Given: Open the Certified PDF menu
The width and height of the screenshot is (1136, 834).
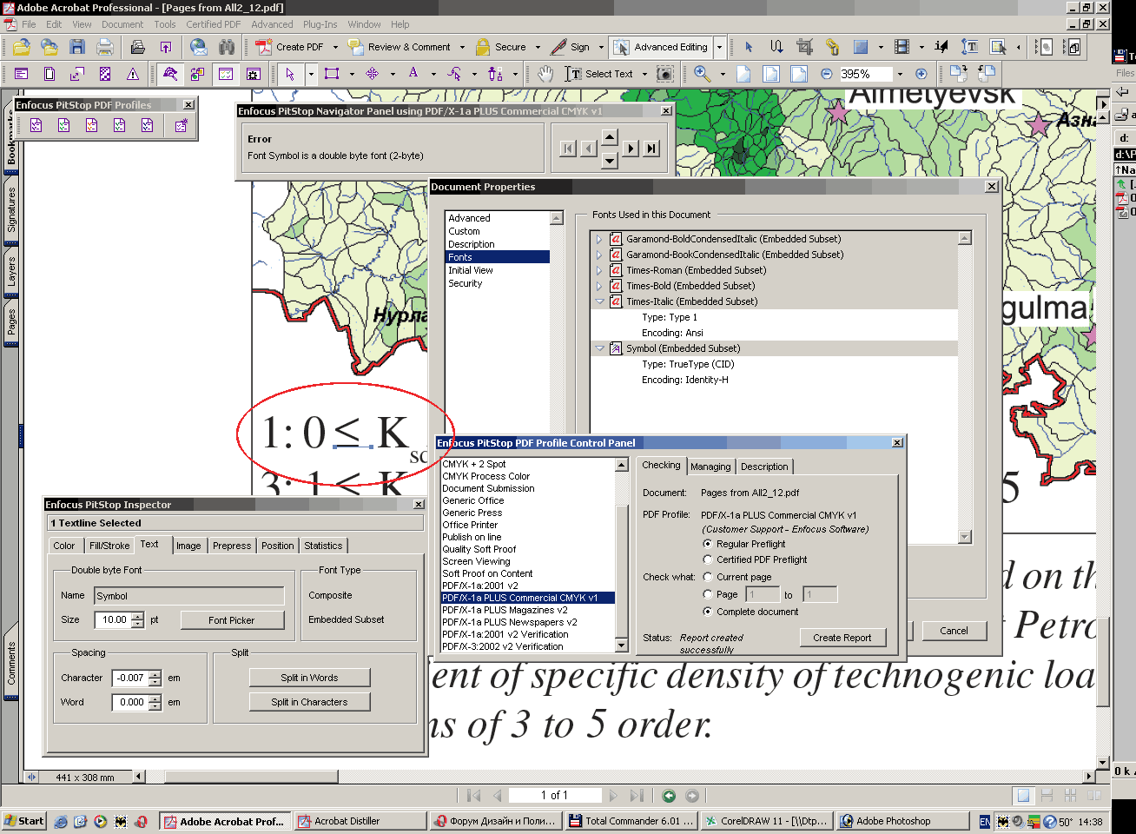Looking at the screenshot, I should tap(213, 24).
